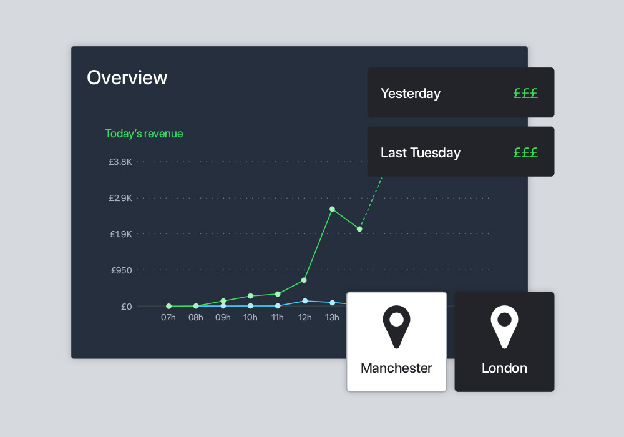Click the green £££ beside Last Tuesday
The height and width of the screenshot is (437, 624).
click(x=525, y=152)
